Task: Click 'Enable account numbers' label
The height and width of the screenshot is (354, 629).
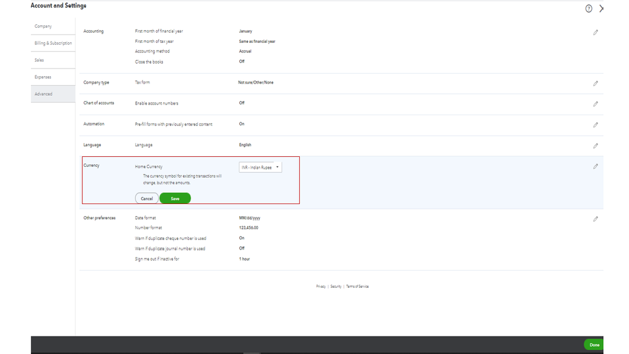Action: pos(156,103)
